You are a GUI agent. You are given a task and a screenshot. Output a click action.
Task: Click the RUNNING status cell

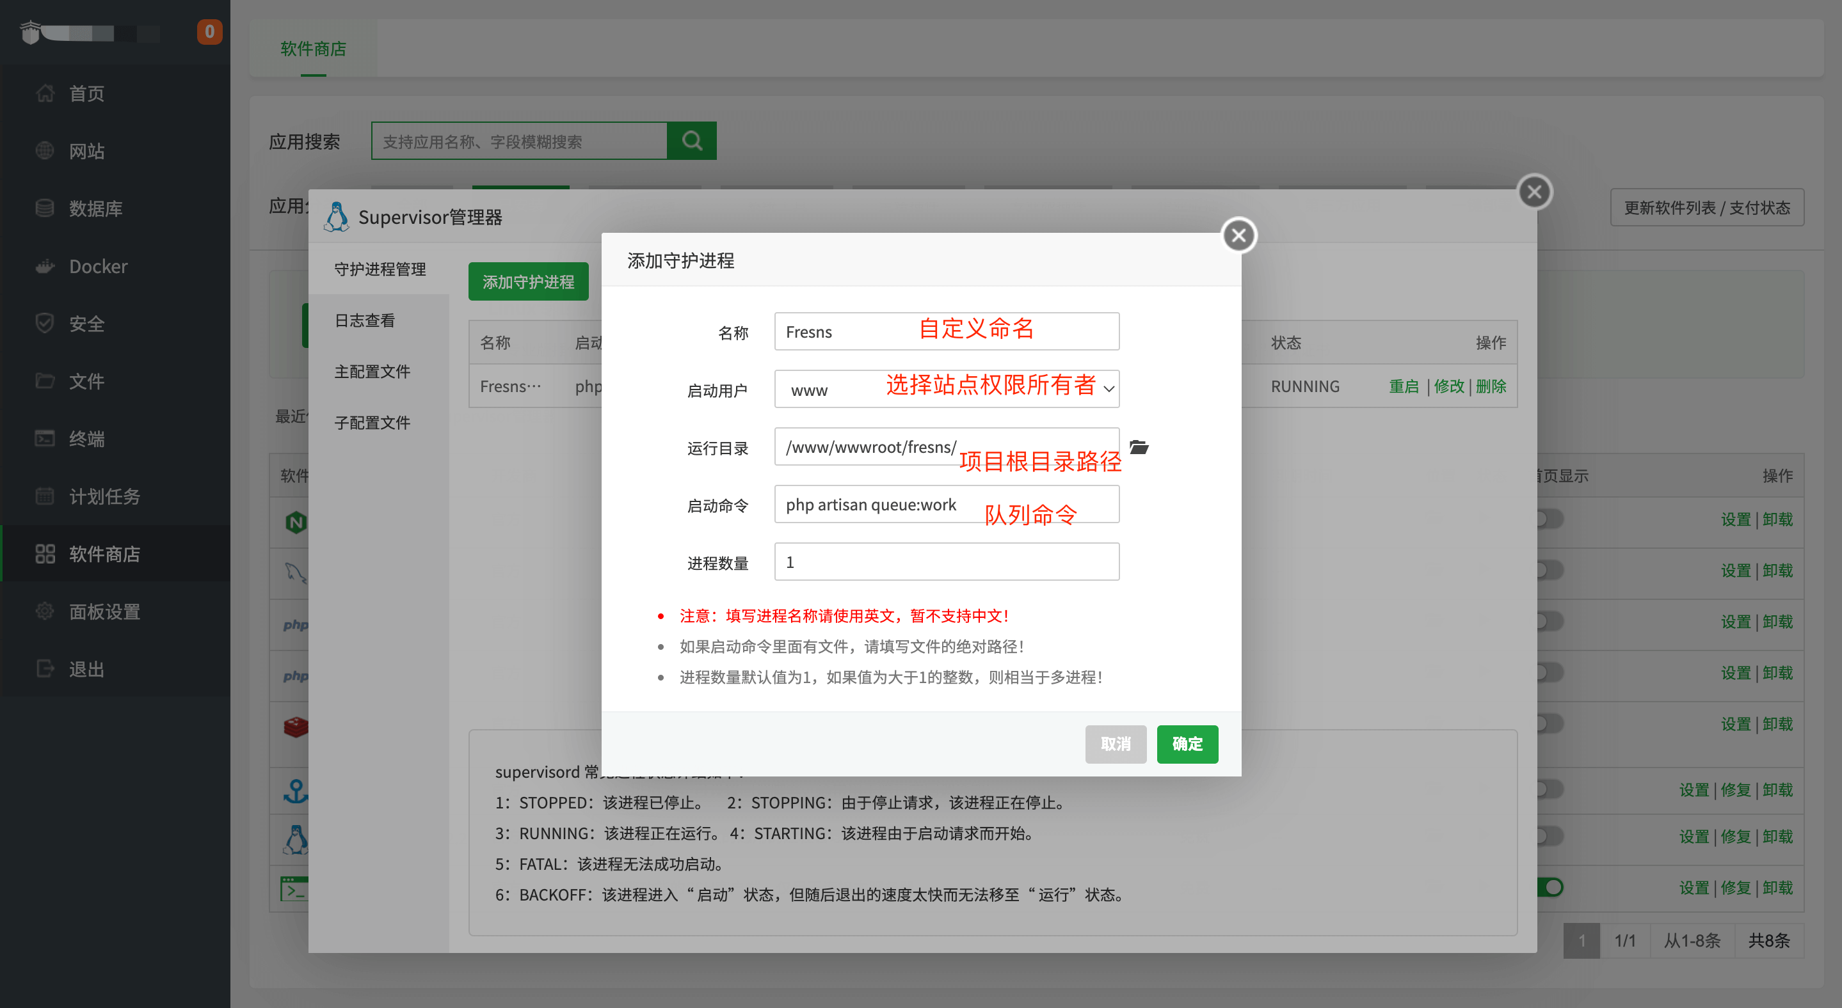pyautogui.click(x=1305, y=386)
